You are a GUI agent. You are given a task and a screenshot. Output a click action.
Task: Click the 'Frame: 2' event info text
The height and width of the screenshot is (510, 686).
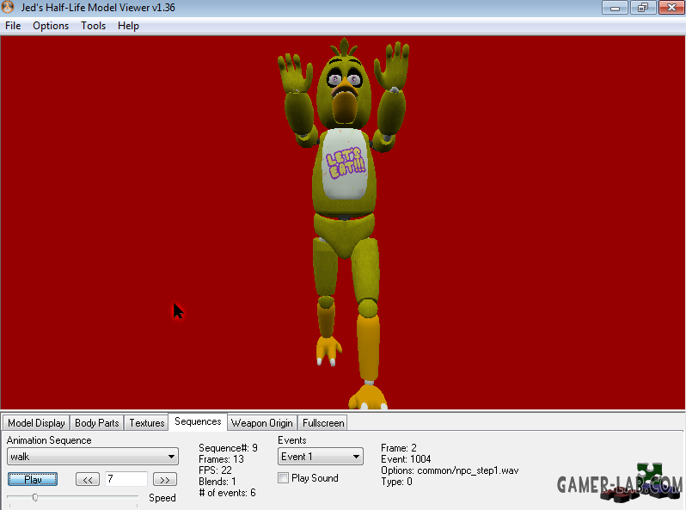click(x=399, y=448)
